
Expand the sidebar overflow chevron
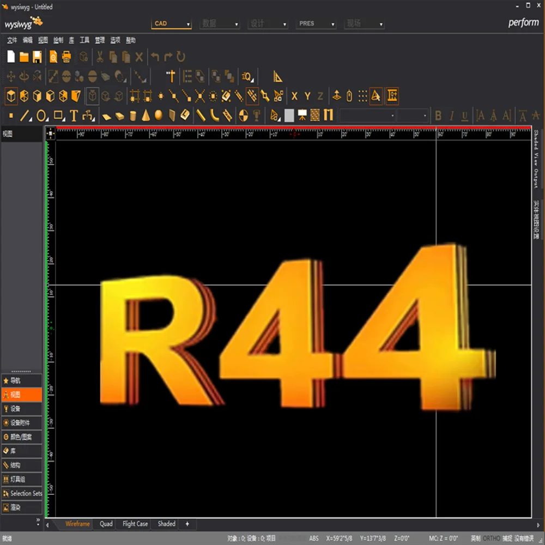38,522
